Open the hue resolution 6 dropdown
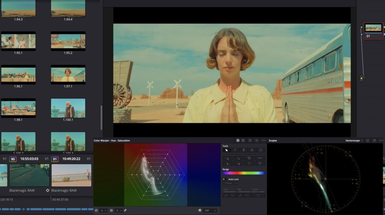The width and height of the screenshot is (385, 215). pos(103,210)
